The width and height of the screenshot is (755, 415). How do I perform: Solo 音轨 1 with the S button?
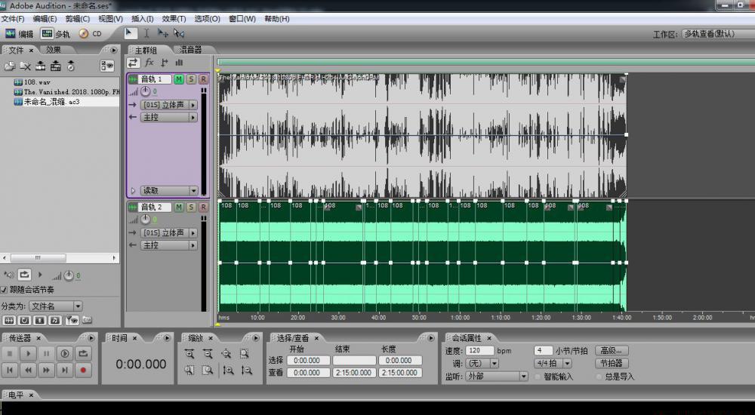[x=191, y=79]
